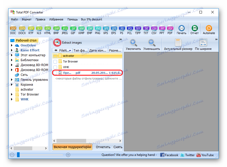Open the YouTube link

click(x=205, y=155)
